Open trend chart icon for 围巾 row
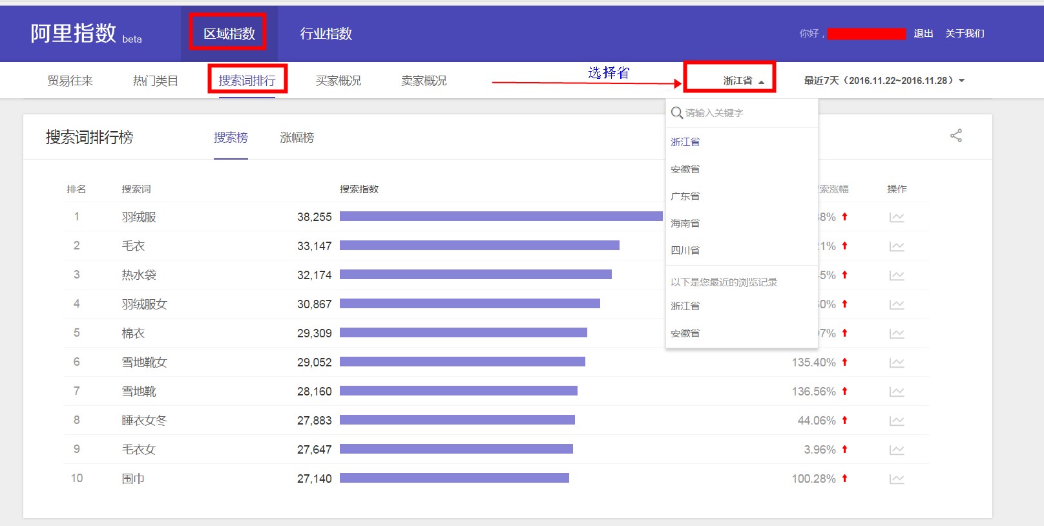The image size is (1044, 526). coord(897,479)
